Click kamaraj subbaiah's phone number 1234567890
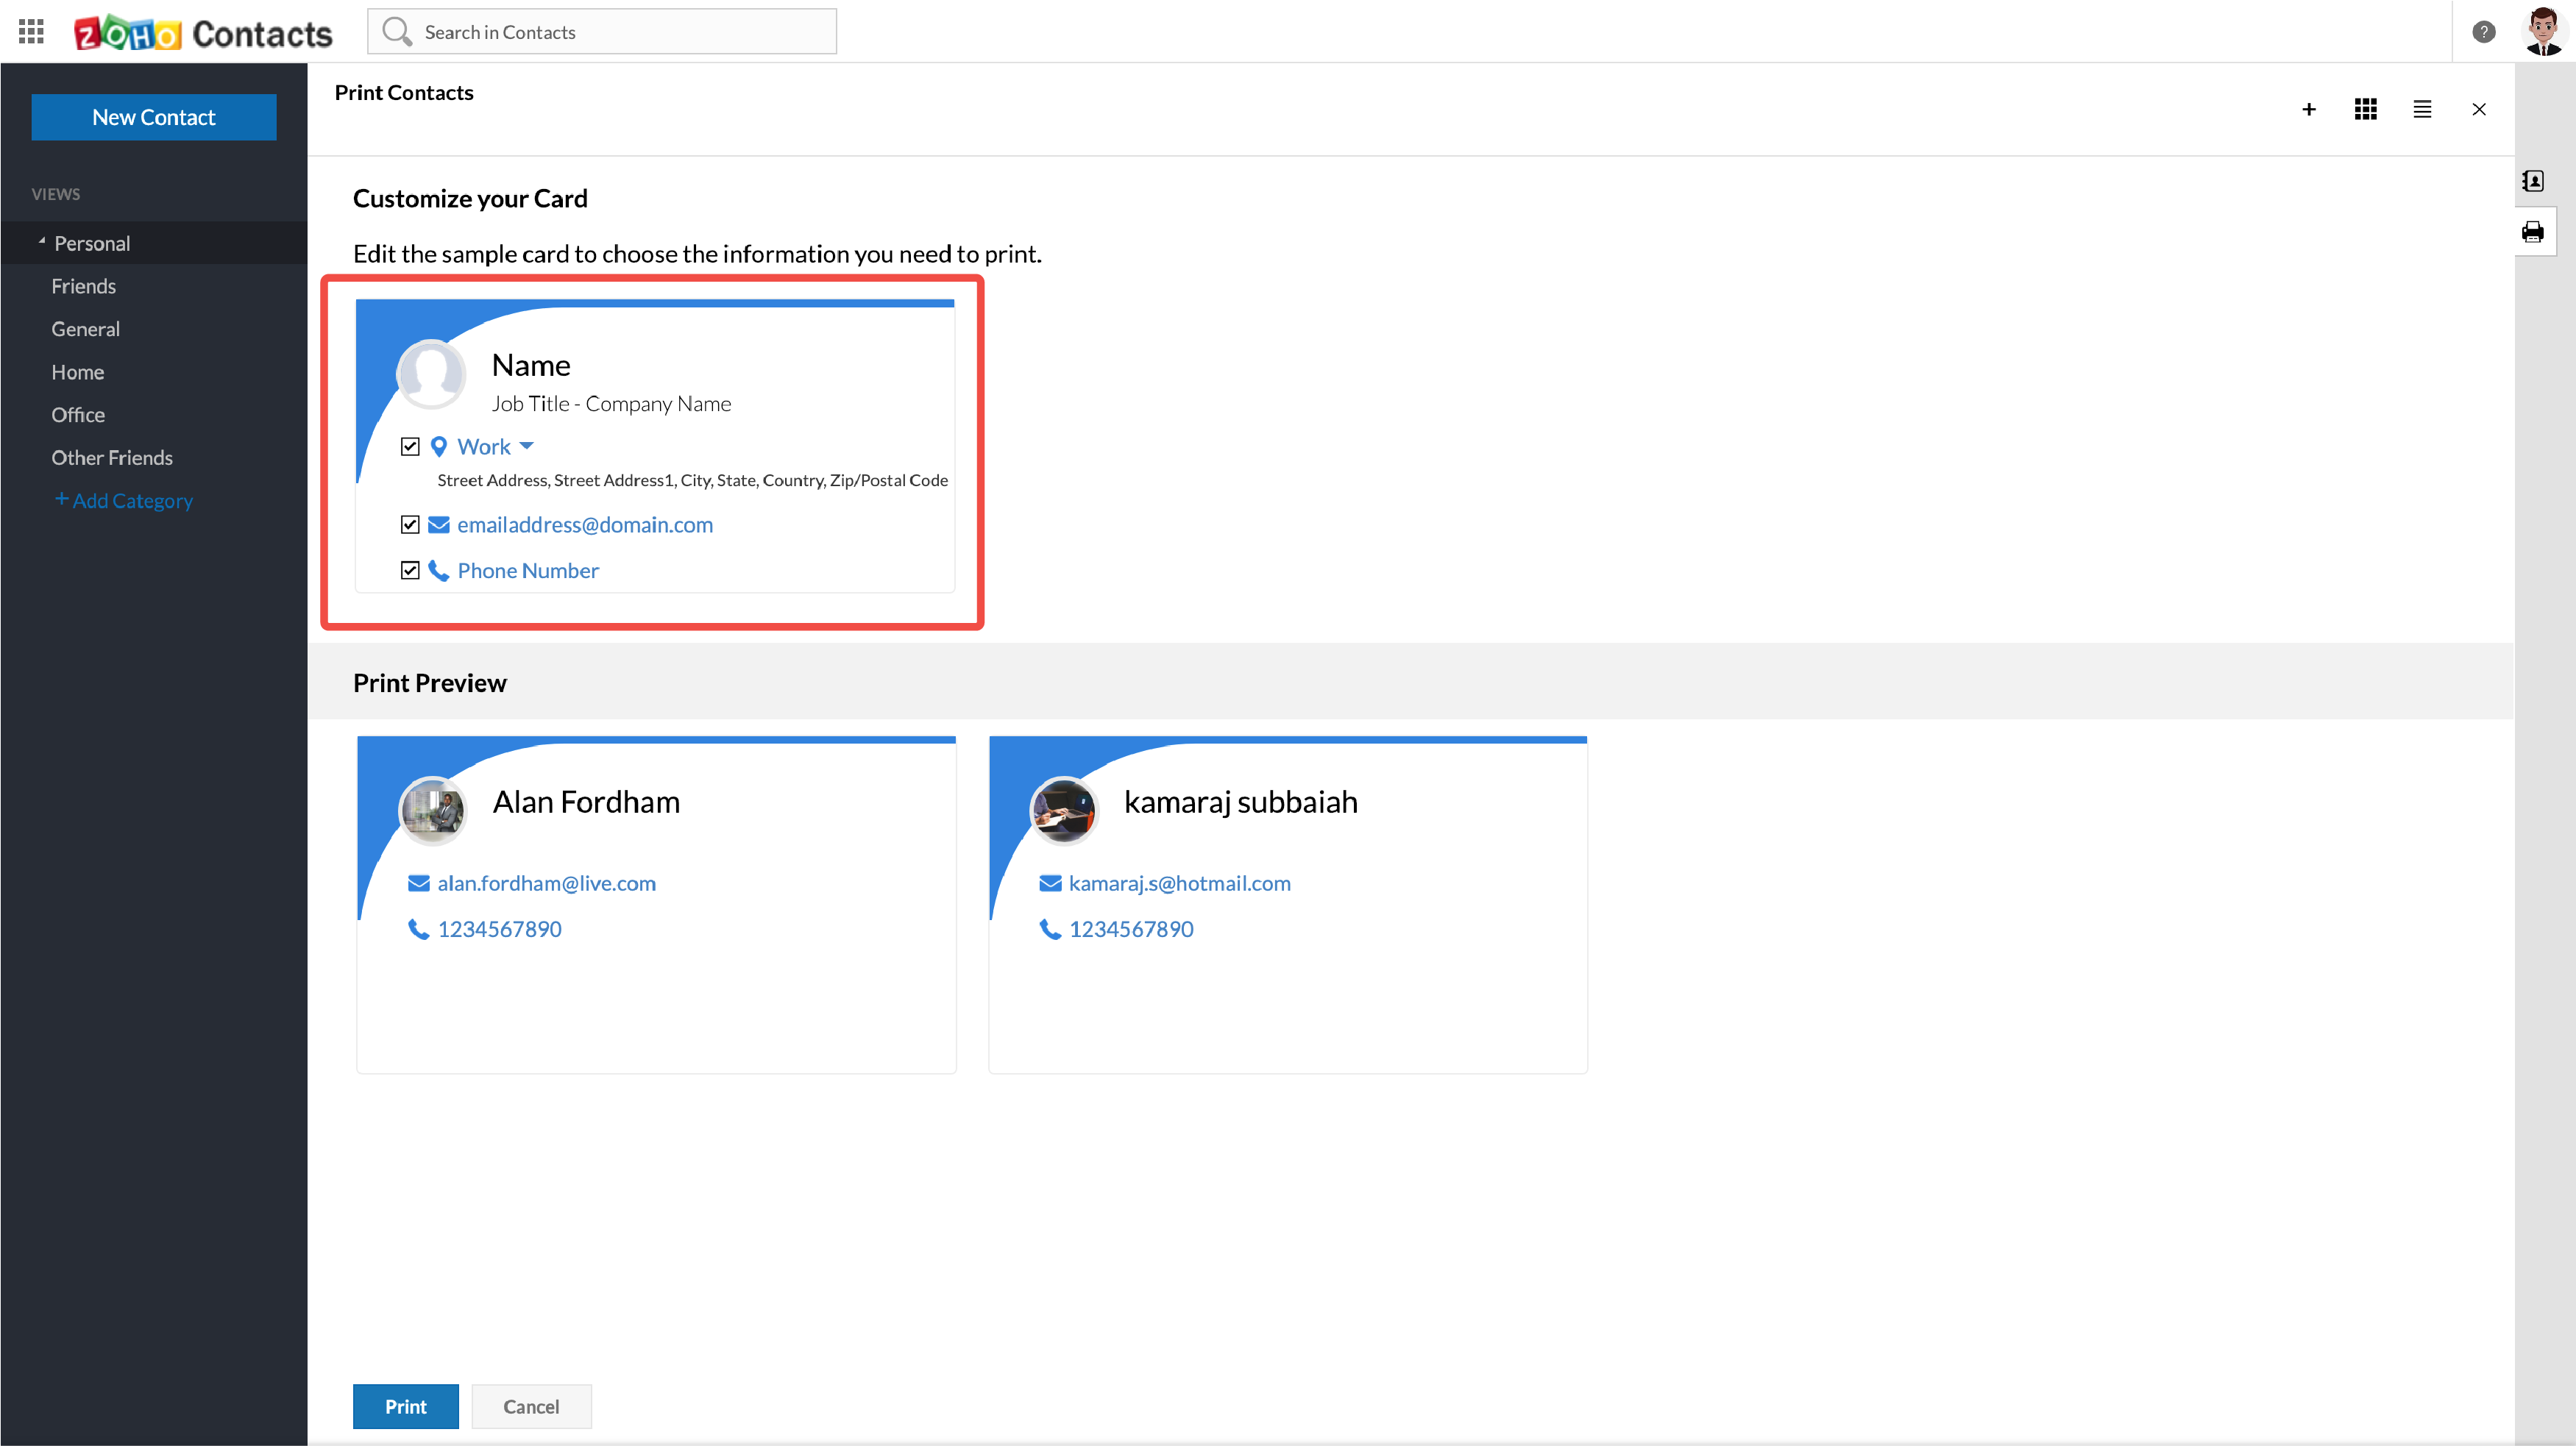 pyautogui.click(x=1131, y=930)
